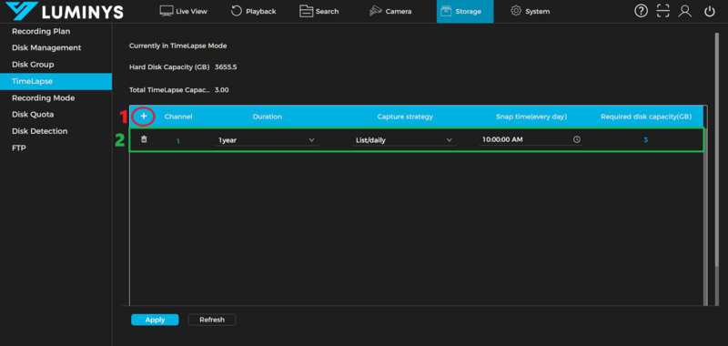The height and width of the screenshot is (346, 728).
Task: Click the Required disk capacity(GB) header
Action: [646, 117]
